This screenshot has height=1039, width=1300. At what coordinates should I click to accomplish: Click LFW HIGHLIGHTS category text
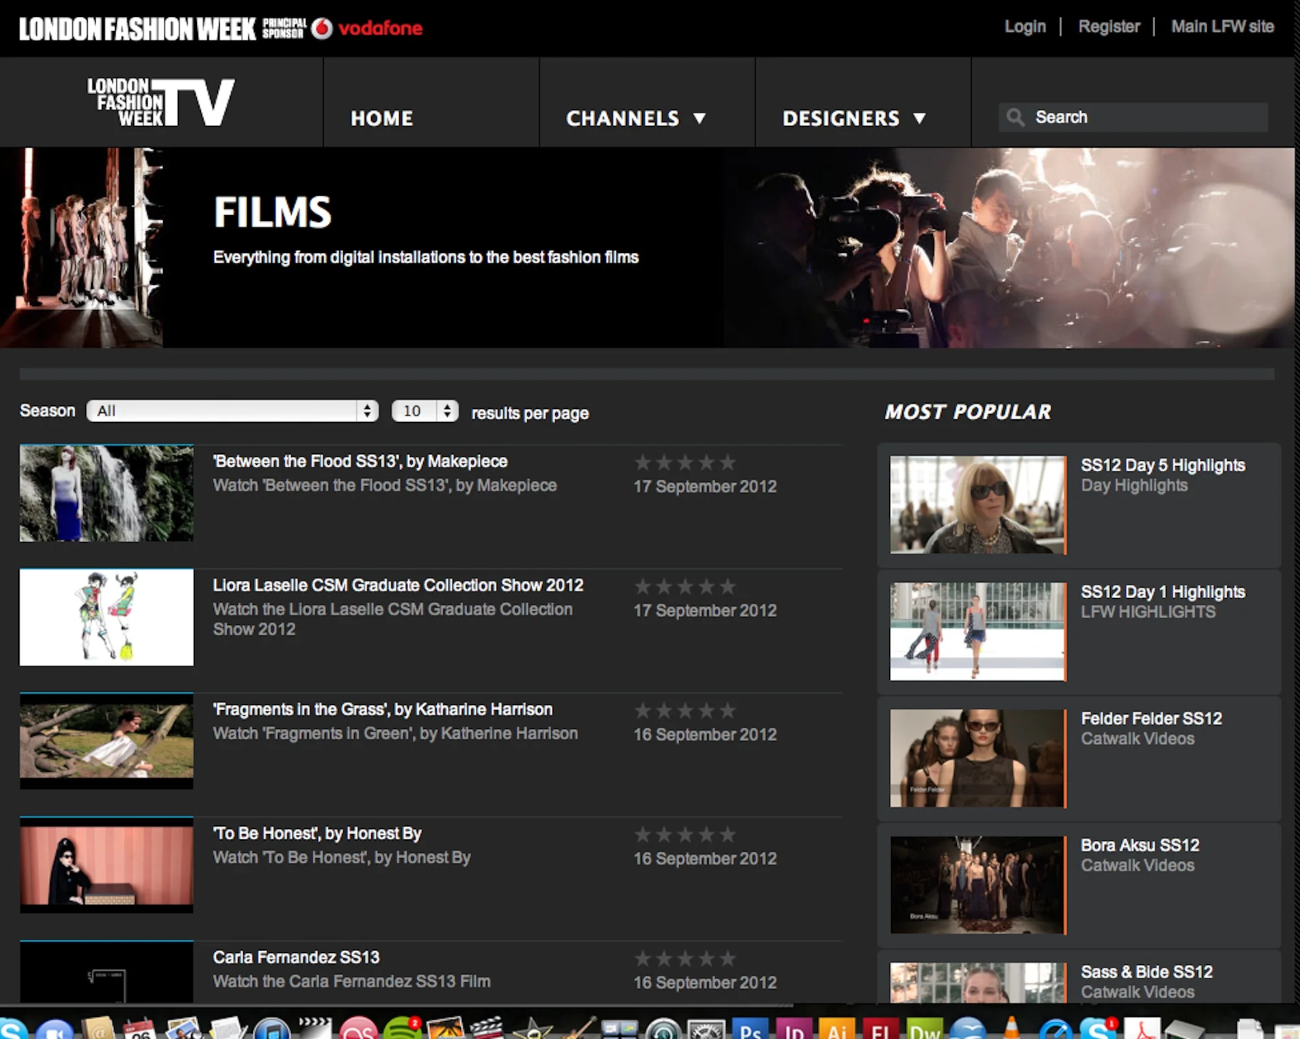(1148, 612)
